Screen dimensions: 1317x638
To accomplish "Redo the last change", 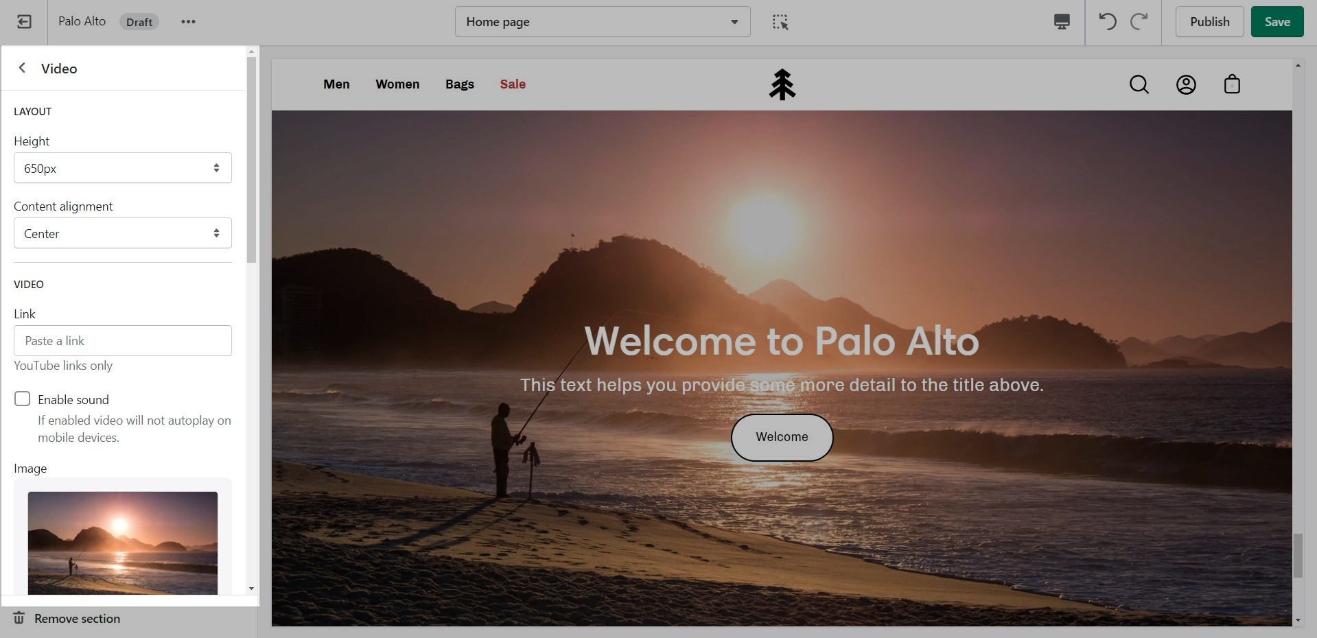I will tap(1139, 22).
